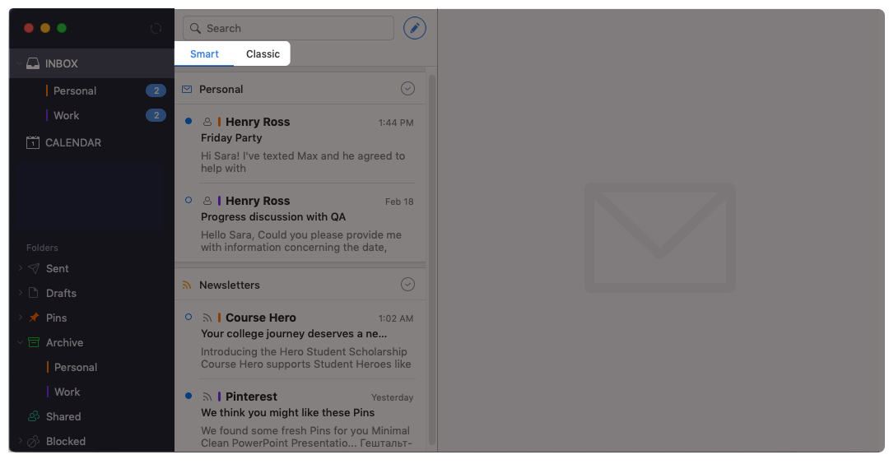Click the Folders heading in sidebar
This screenshot has height=464, width=889.
(x=42, y=248)
